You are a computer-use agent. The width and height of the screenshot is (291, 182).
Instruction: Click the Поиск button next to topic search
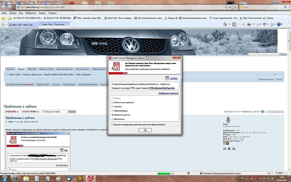pyautogui.click(x=72, y=111)
